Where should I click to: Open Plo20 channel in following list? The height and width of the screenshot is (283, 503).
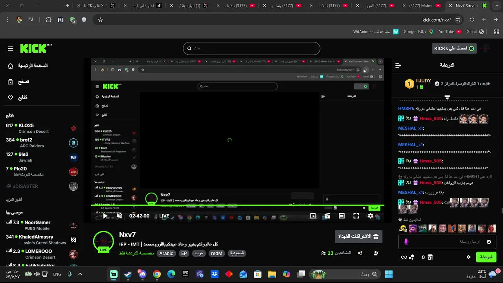point(42,171)
